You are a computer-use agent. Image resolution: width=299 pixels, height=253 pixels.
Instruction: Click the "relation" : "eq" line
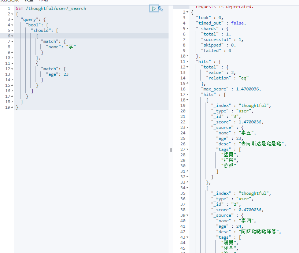(x=227, y=78)
